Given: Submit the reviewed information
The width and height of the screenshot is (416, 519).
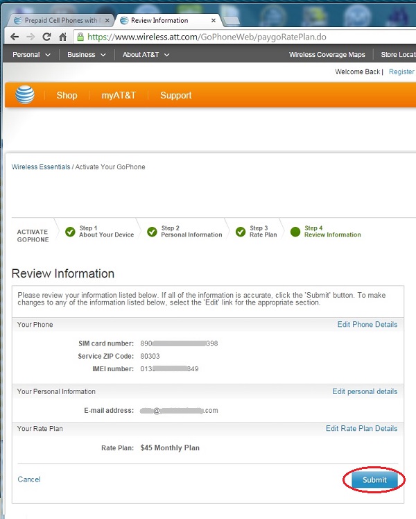Looking at the screenshot, I should pyautogui.click(x=374, y=480).
